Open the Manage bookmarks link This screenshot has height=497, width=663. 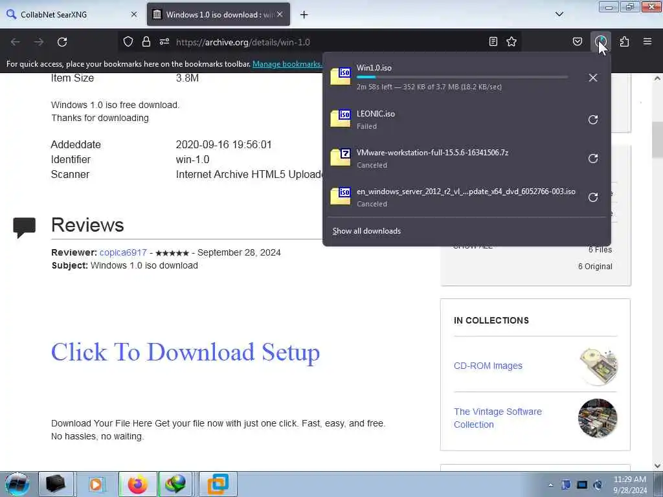(287, 64)
